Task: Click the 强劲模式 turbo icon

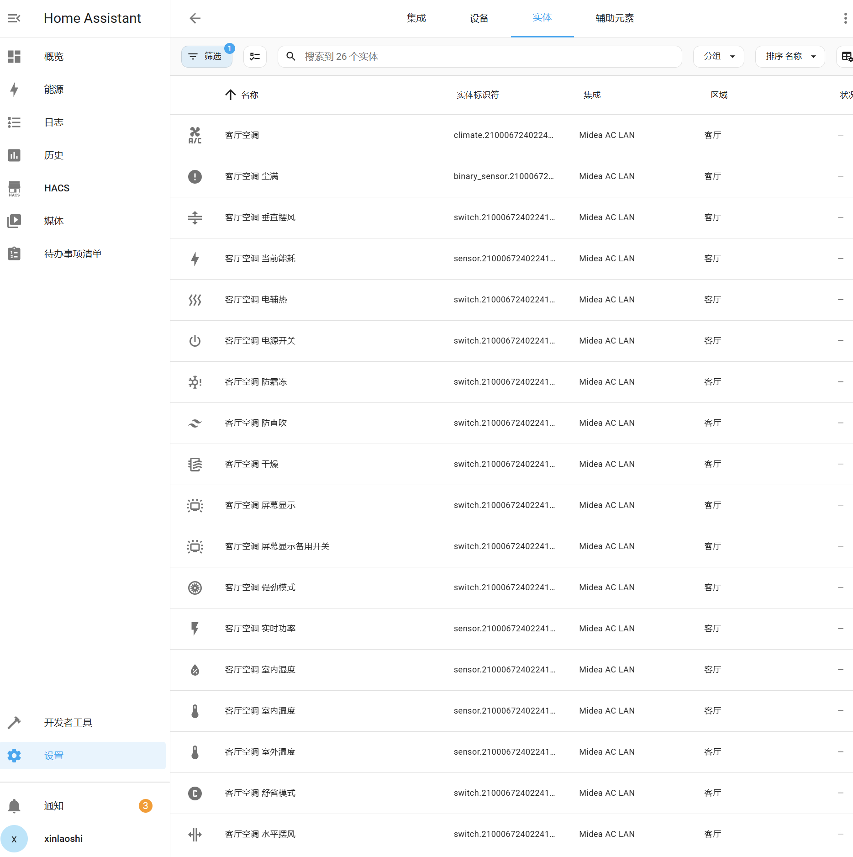Action: (x=195, y=587)
